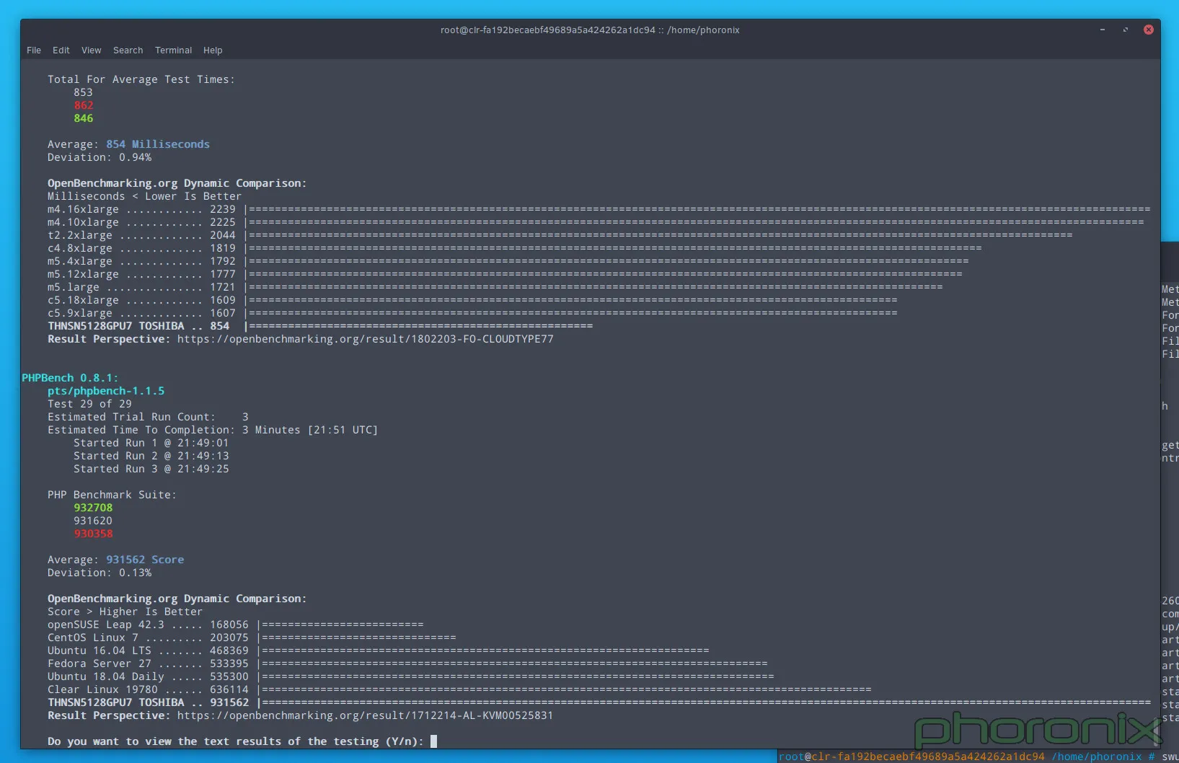Open the File menu
1179x763 pixels.
pos(34,50)
